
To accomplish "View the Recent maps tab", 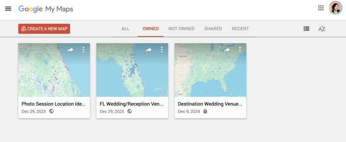I will click(x=240, y=29).
